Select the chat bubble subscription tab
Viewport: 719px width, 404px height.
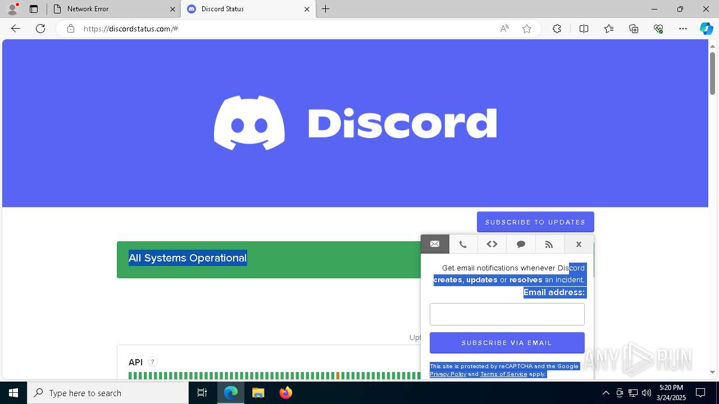tap(521, 244)
